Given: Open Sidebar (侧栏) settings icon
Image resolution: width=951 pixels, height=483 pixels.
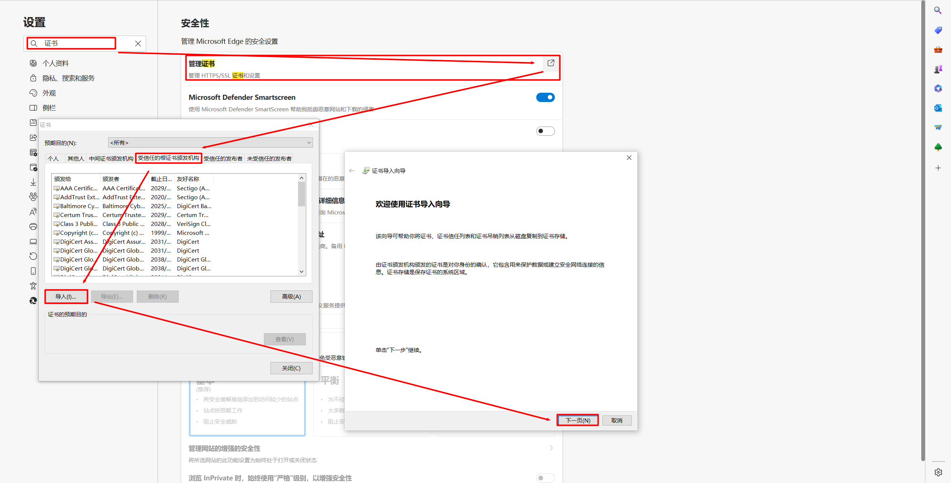Looking at the screenshot, I should tap(33, 108).
